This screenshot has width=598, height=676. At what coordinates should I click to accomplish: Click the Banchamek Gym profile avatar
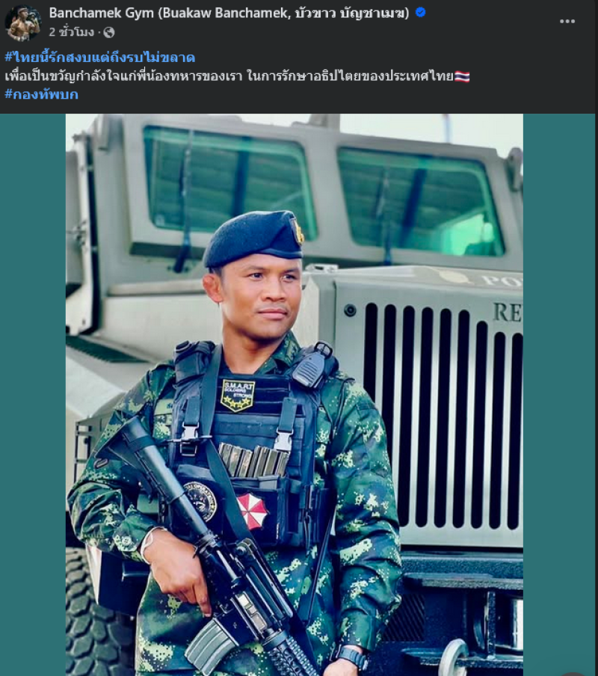[22, 23]
